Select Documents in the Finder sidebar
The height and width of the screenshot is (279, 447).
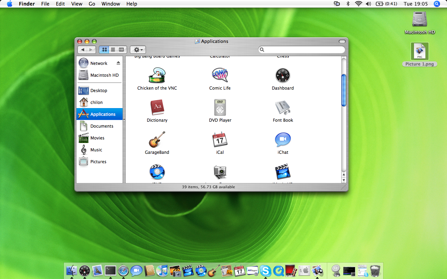[102, 126]
